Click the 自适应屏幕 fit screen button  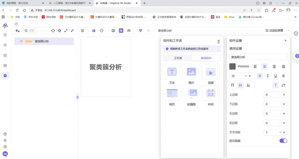point(274,31)
